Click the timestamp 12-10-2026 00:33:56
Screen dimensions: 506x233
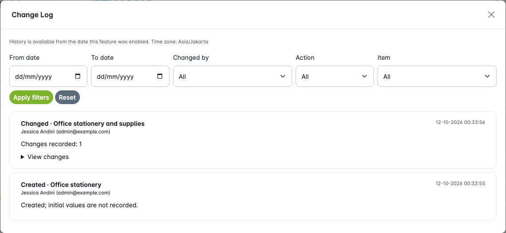coord(460,122)
